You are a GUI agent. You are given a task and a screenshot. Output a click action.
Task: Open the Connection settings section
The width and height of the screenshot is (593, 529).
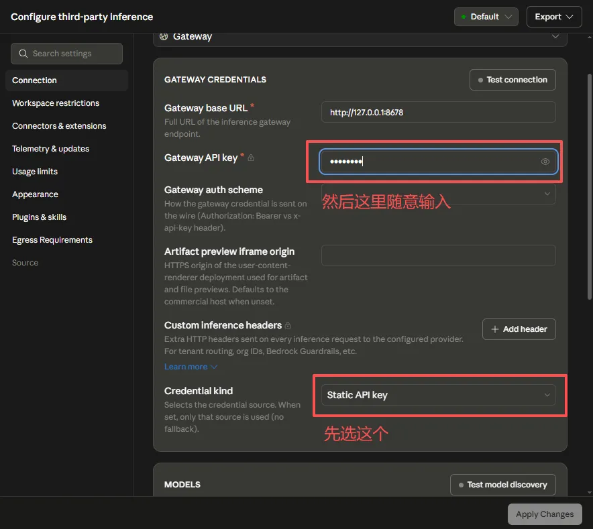[66, 80]
